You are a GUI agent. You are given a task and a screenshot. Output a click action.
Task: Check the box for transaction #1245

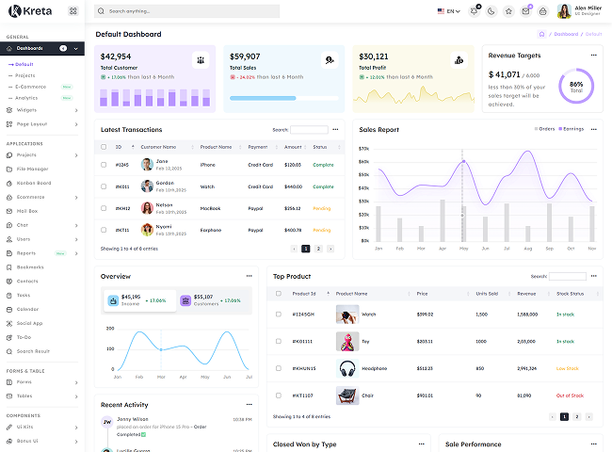(x=104, y=164)
